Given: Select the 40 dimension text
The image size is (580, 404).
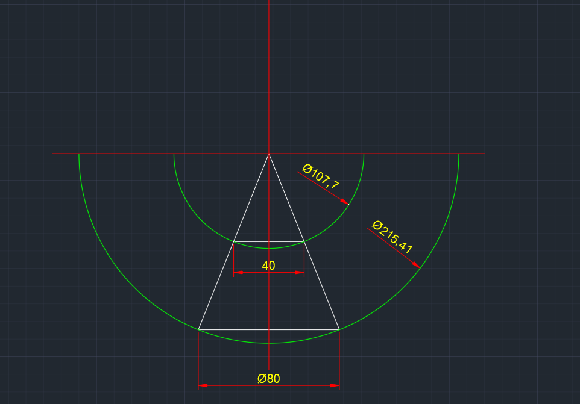Looking at the screenshot, I should click(x=268, y=266).
